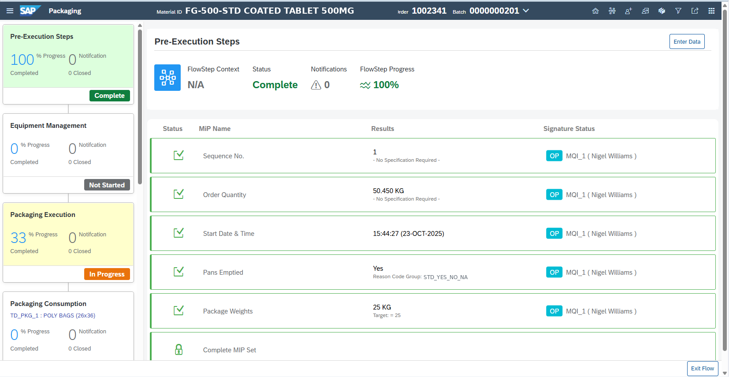
Task: Click the Not Started status button
Action: point(107,185)
